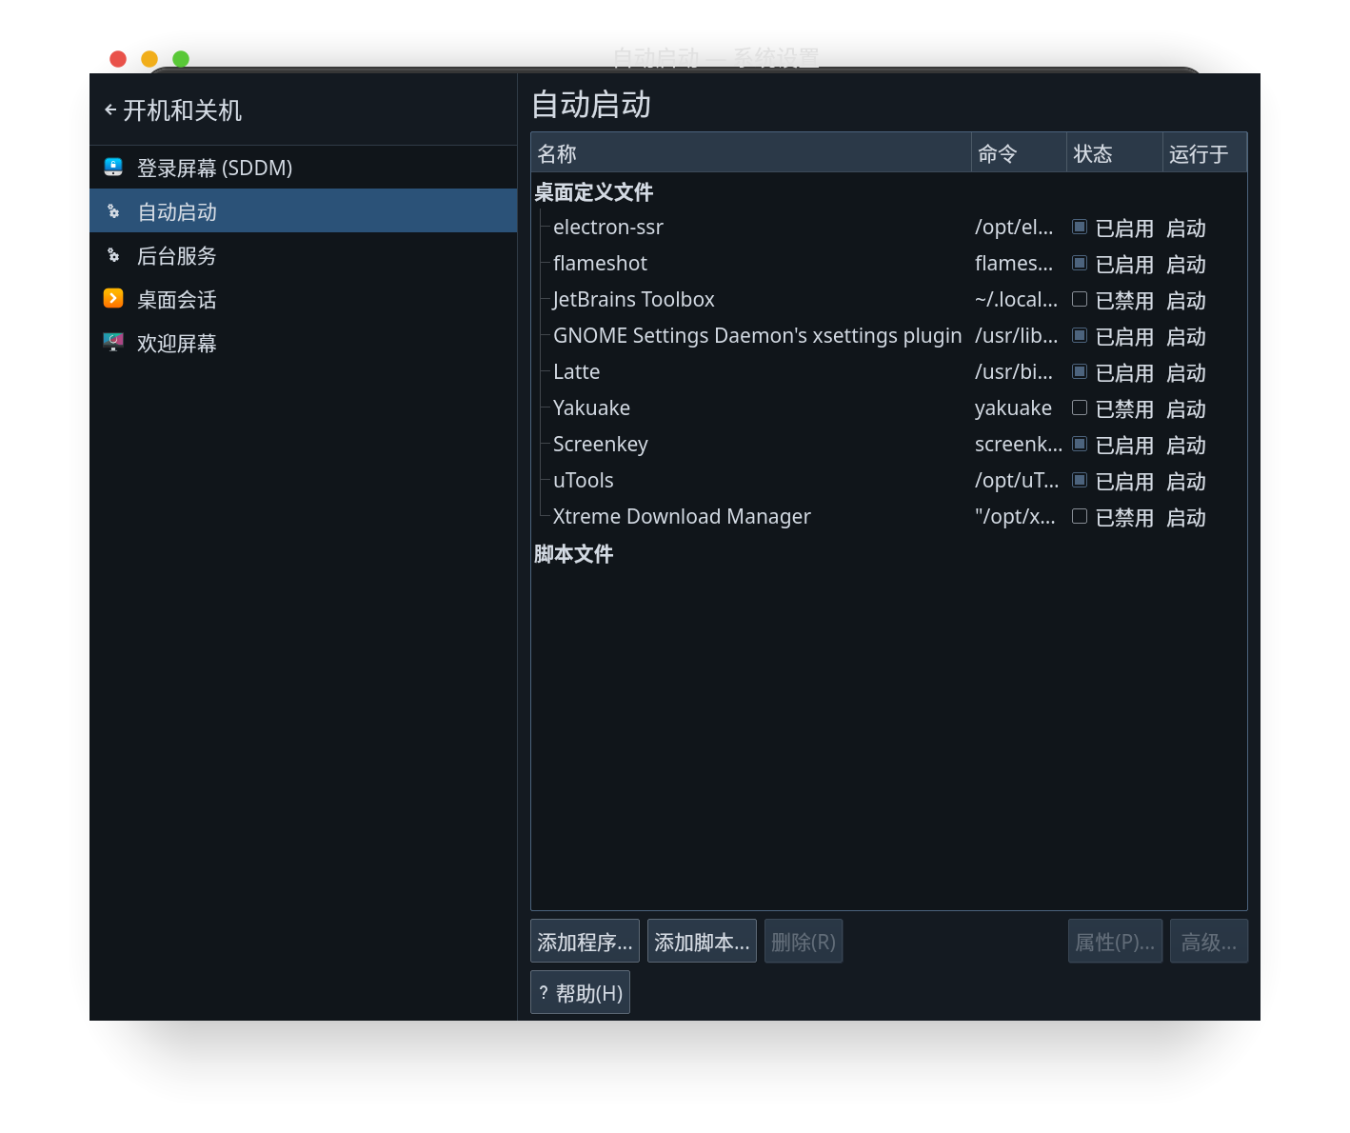Select 自动启动 in the sidebar
Image resolution: width=1350 pixels, height=1133 pixels.
[x=303, y=211]
